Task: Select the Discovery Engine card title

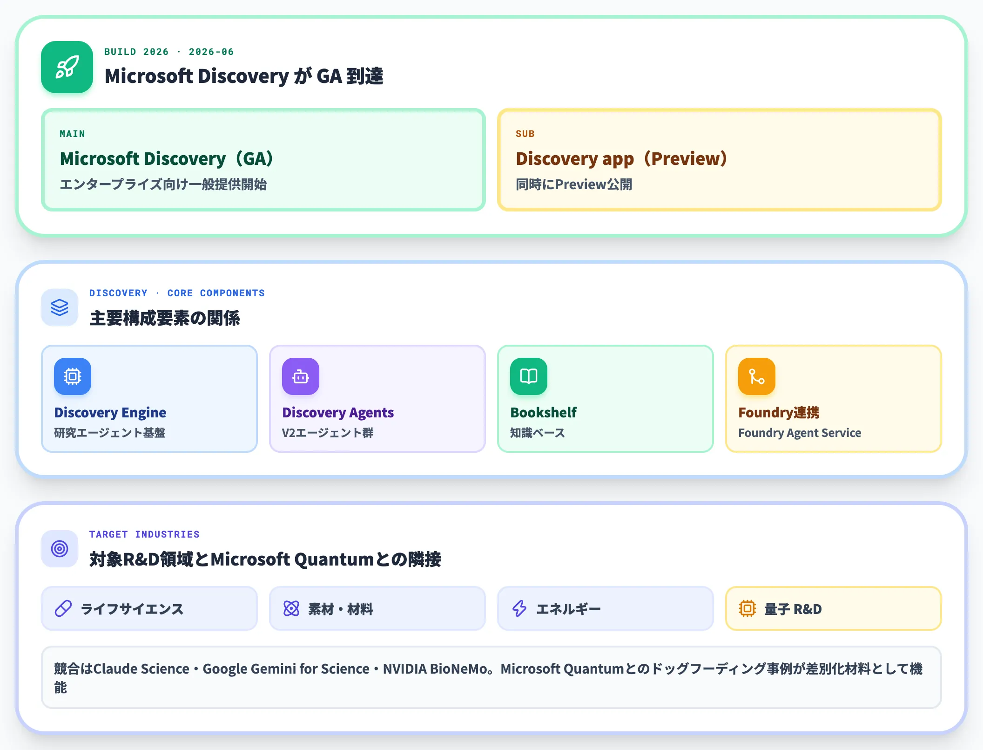Action: (x=110, y=412)
